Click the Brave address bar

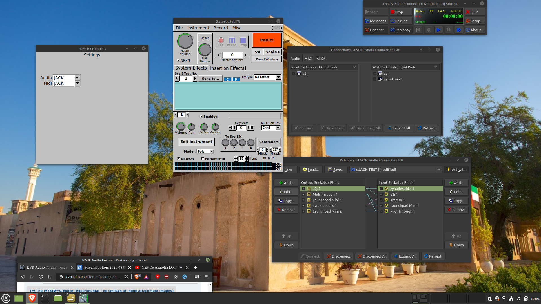(x=93, y=277)
